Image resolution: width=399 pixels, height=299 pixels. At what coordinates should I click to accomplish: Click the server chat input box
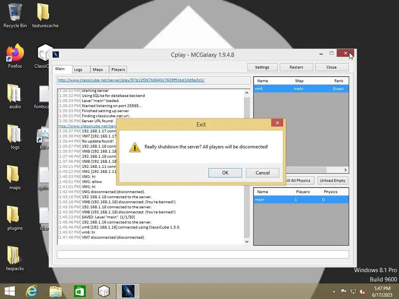click(203, 254)
